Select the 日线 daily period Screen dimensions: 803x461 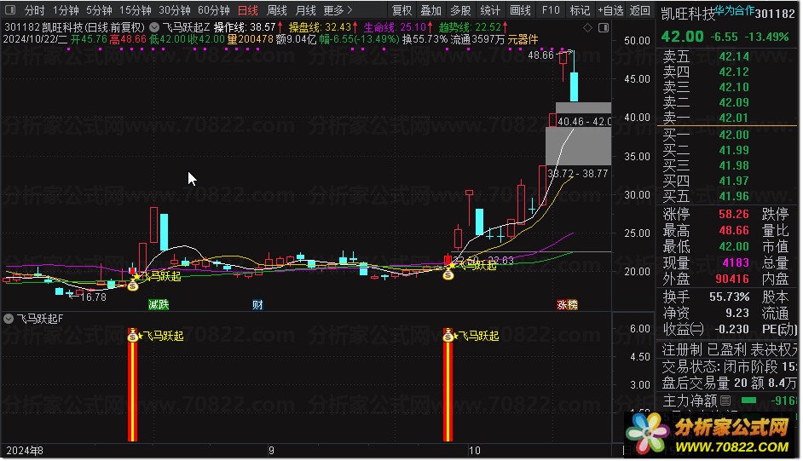point(248,10)
